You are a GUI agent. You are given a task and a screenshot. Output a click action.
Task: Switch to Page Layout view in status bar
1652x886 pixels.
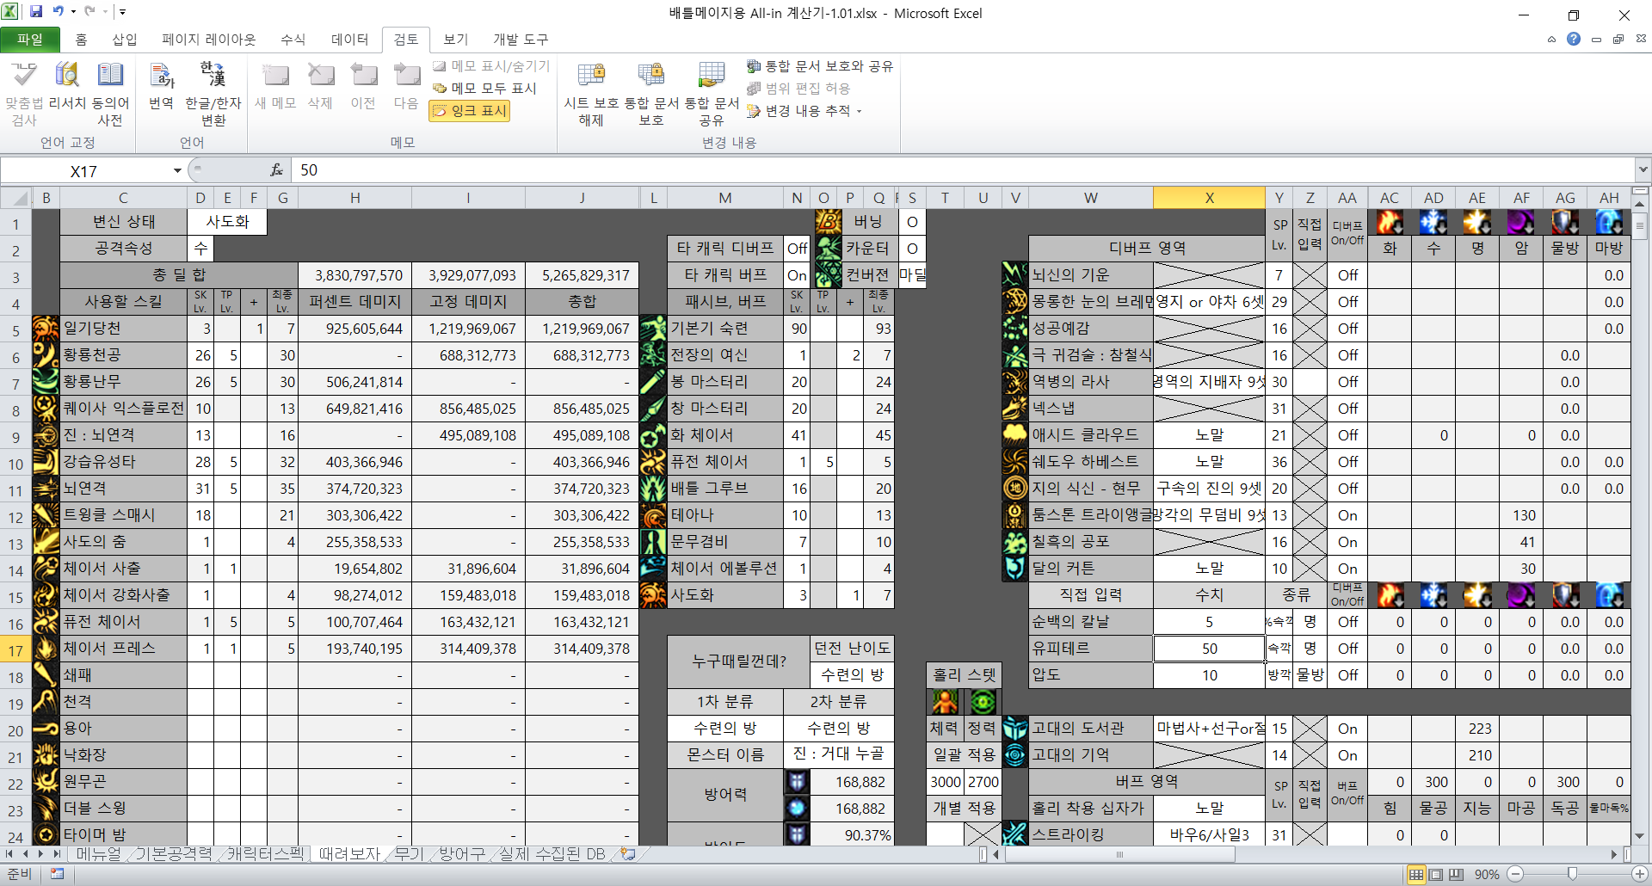(x=1436, y=875)
